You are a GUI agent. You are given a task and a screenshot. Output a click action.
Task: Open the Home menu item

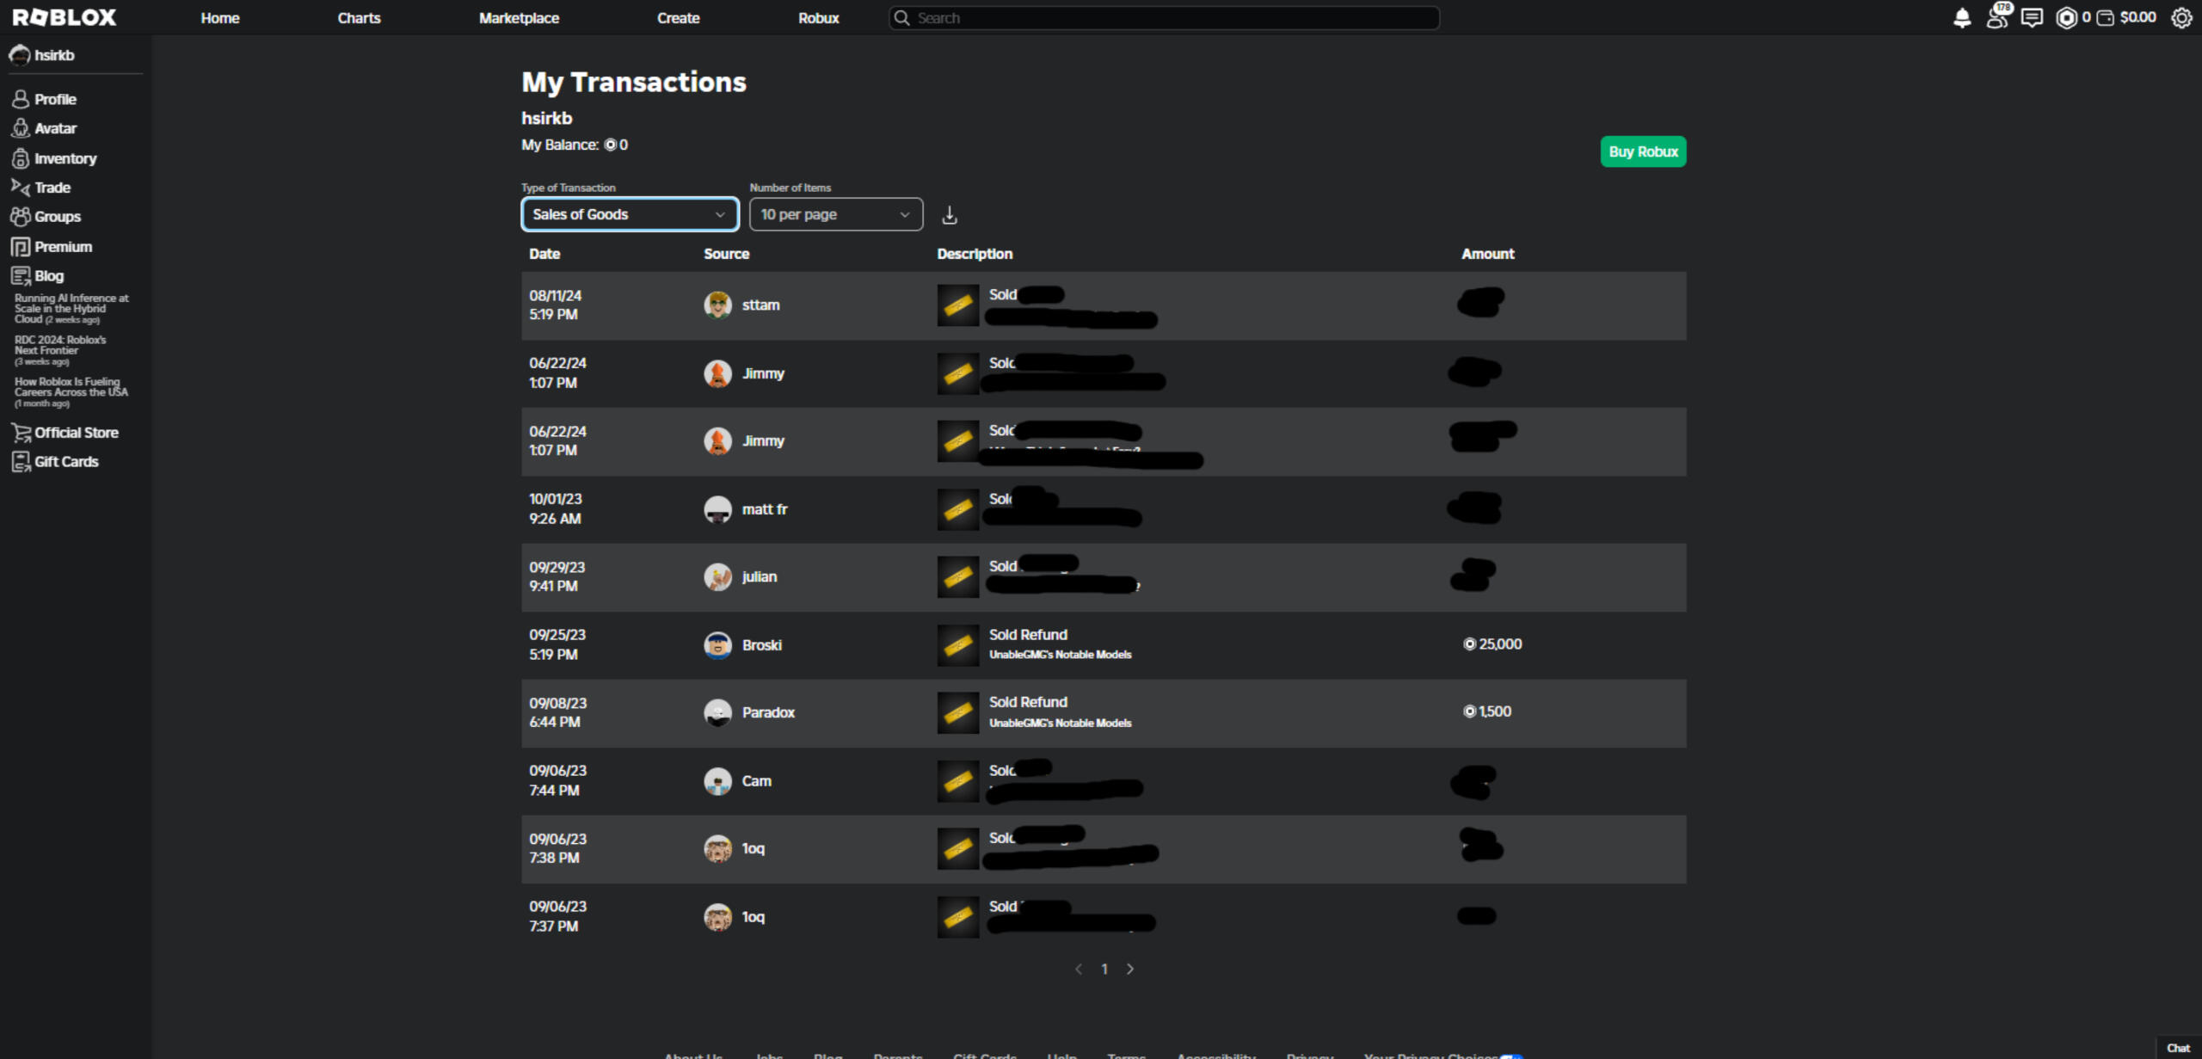click(x=220, y=18)
